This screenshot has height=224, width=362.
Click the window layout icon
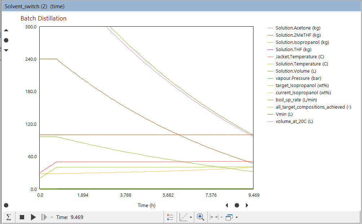pyautogui.click(x=229, y=217)
